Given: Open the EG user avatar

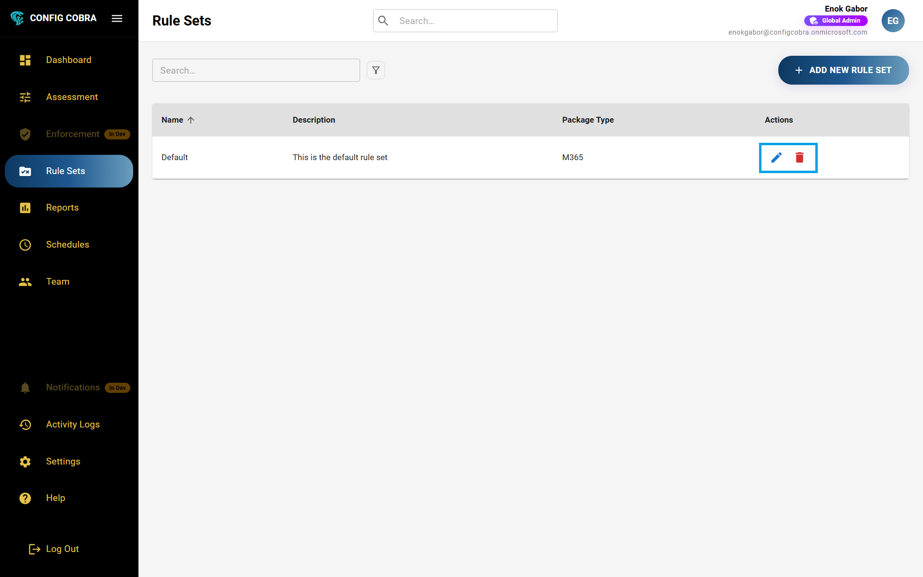Looking at the screenshot, I should coord(893,21).
